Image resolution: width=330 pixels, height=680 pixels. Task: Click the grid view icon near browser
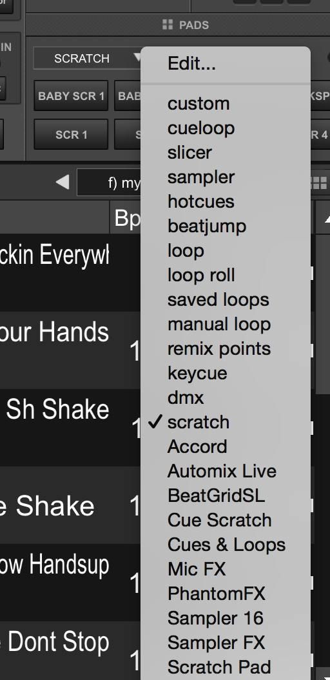pyautogui.click(x=319, y=183)
